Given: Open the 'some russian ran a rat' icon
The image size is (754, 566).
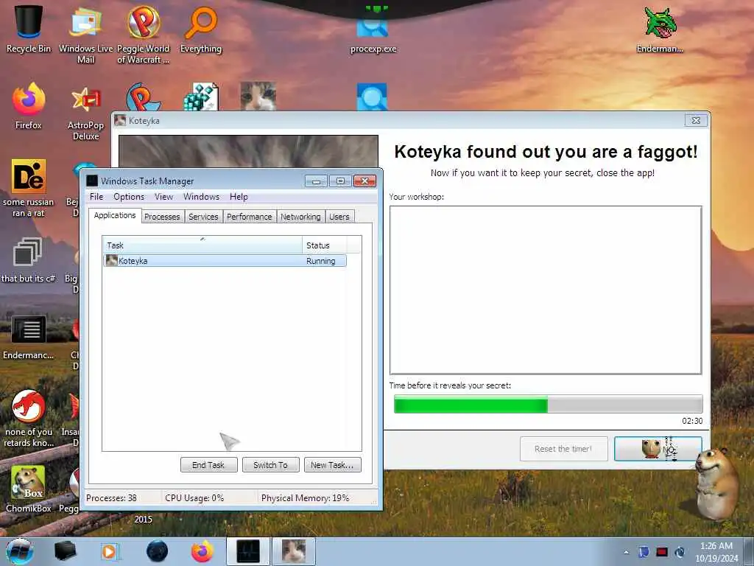Looking at the screenshot, I should coord(29,188).
